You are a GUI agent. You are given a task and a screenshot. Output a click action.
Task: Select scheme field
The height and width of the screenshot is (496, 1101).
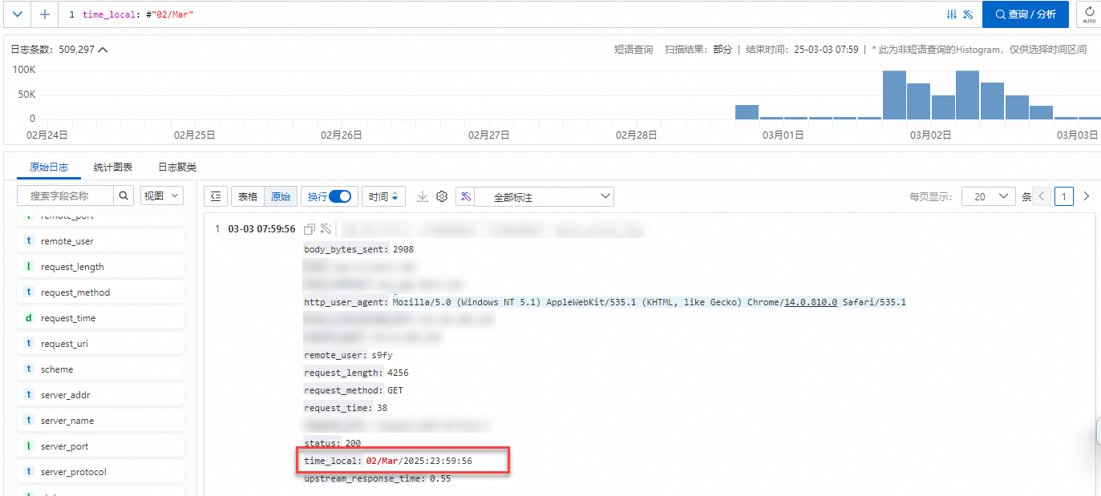(x=100, y=369)
